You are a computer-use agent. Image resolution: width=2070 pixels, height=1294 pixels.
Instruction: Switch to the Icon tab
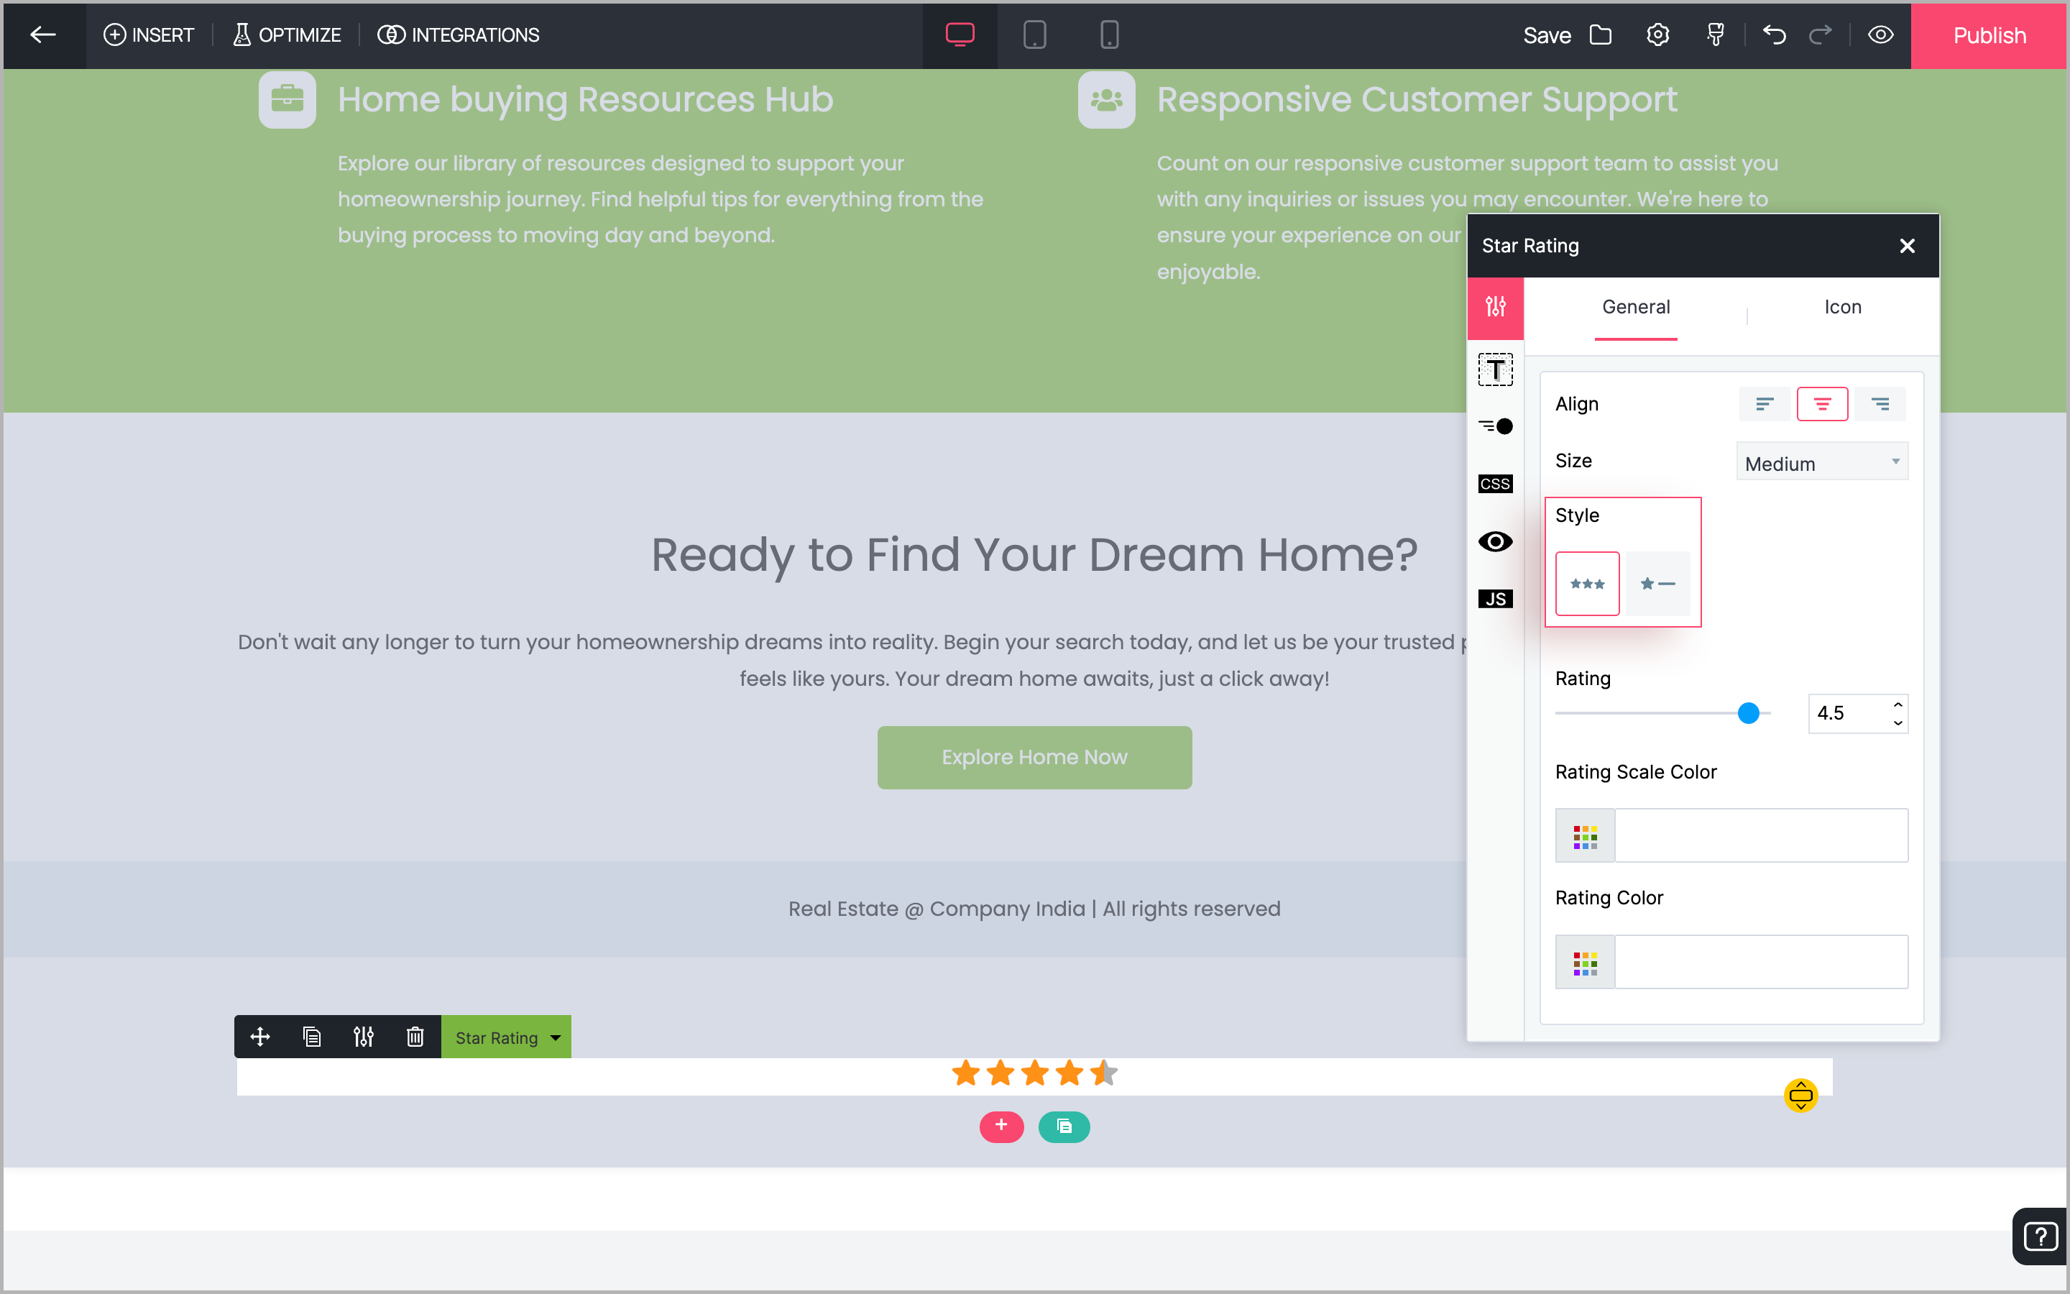coord(1841,307)
